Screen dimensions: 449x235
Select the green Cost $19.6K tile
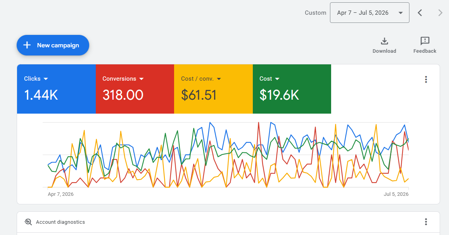click(x=292, y=89)
